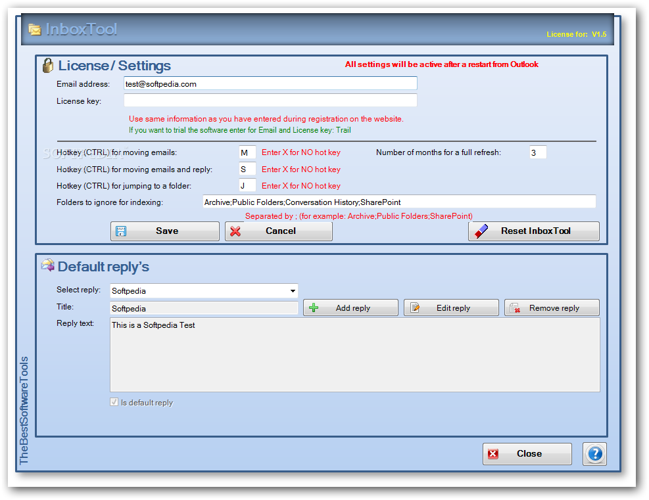Click the 'License for: V1.5' label

576,34
